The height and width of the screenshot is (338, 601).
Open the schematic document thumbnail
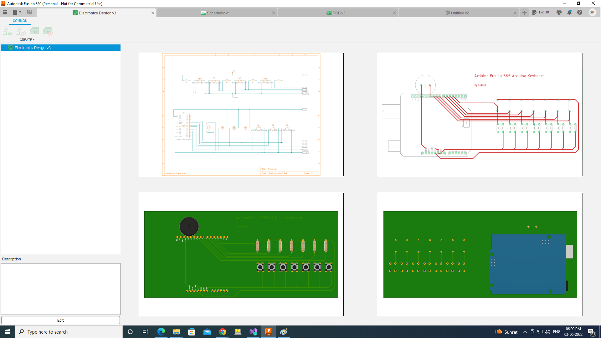(x=241, y=114)
